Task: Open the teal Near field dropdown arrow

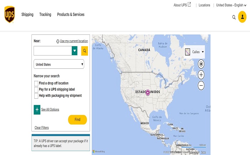Action: [x=75, y=51]
